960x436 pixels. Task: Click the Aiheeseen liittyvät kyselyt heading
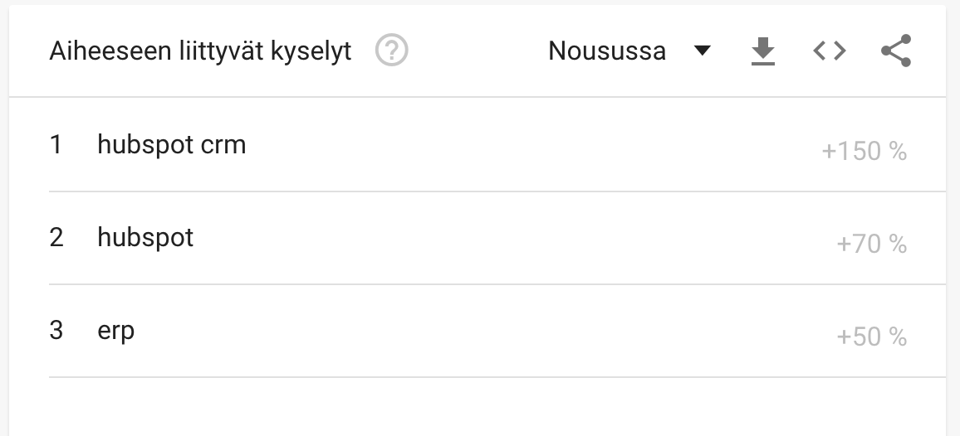200,51
